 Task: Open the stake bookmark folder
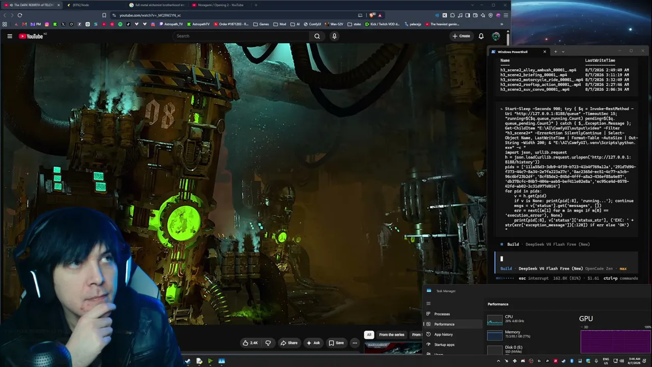coord(354,24)
